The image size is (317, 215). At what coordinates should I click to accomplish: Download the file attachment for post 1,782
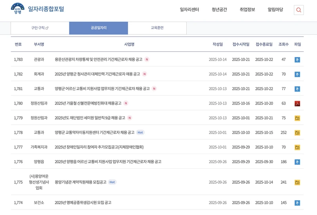(297, 74)
